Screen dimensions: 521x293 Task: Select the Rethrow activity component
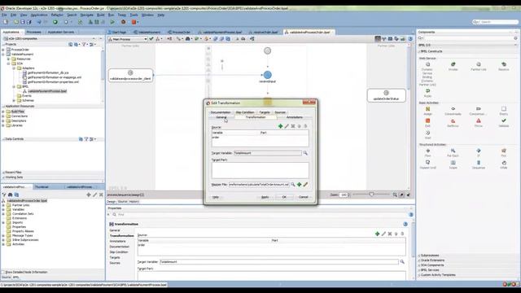(x=453, y=123)
